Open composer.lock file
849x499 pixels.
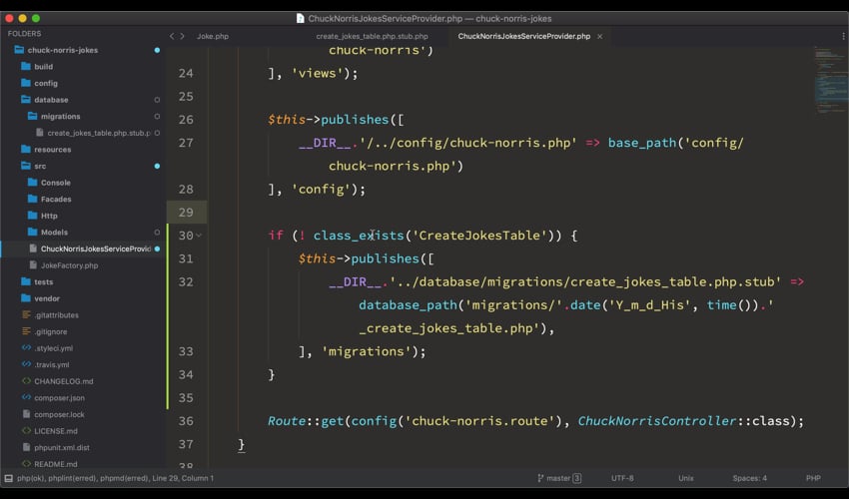coord(59,414)
